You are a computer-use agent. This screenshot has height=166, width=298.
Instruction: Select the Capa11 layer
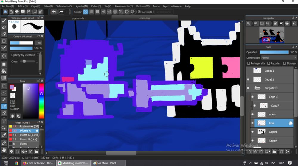point(270,71)
